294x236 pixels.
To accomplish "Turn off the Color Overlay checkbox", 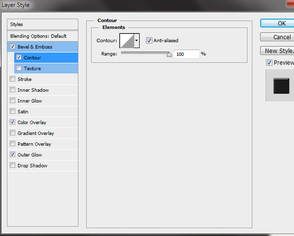I will [12, 123].
